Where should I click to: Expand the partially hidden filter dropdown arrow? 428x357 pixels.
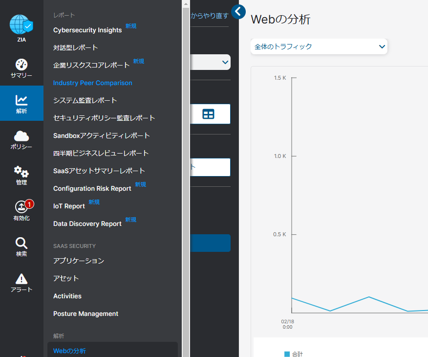point(225,62)
